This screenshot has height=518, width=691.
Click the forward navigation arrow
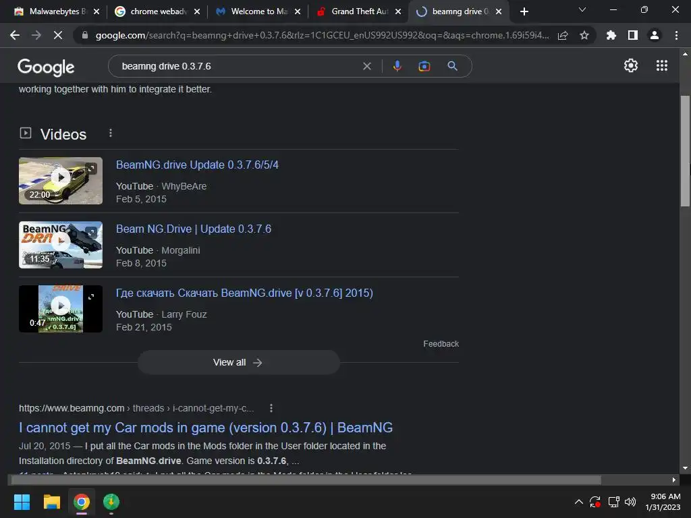coord(36,35)
